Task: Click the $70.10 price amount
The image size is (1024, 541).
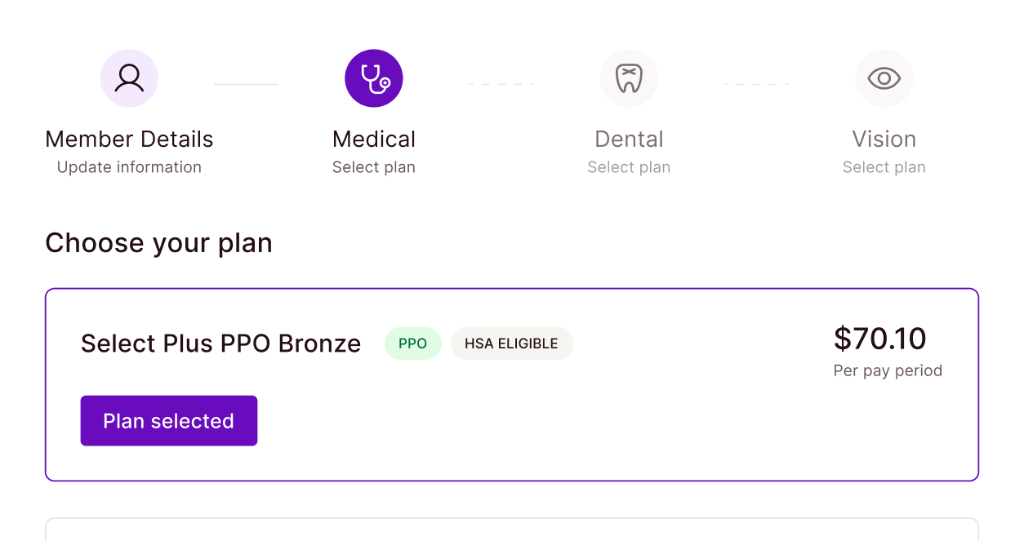Action: click(879, 339)
